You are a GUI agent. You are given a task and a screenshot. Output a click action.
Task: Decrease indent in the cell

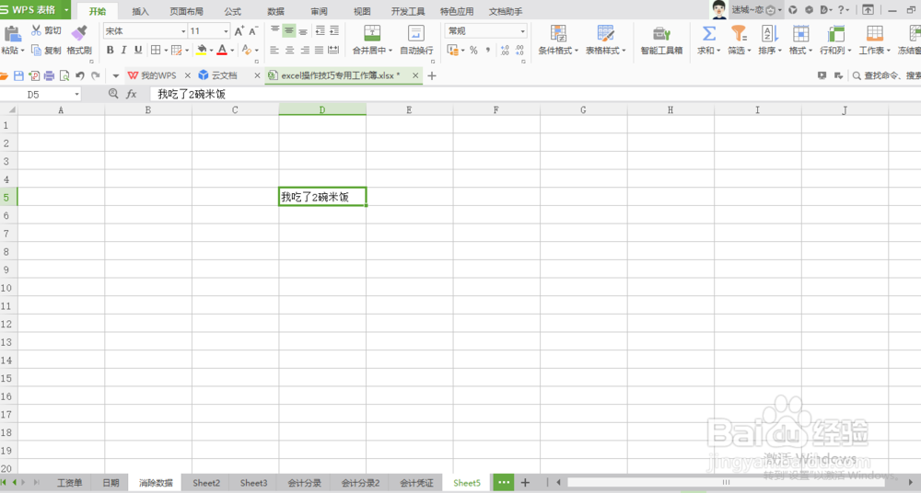coord(321,30)
